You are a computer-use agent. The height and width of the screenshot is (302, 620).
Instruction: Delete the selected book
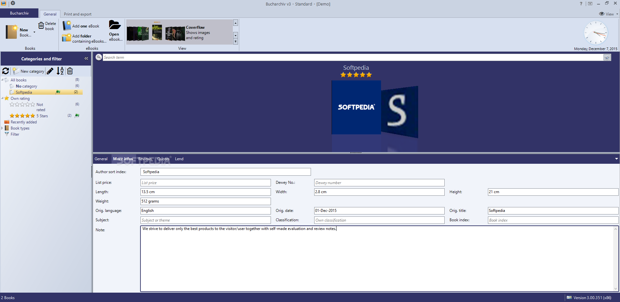tap(47, 26)
